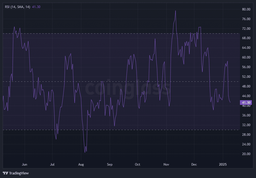
Task: Select the 20.00 value on the scale
Action: pyautogui.click(x=246, y=154)
